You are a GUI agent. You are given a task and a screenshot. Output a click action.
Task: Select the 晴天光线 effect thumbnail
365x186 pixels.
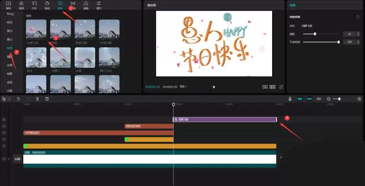tap(109, 57)
